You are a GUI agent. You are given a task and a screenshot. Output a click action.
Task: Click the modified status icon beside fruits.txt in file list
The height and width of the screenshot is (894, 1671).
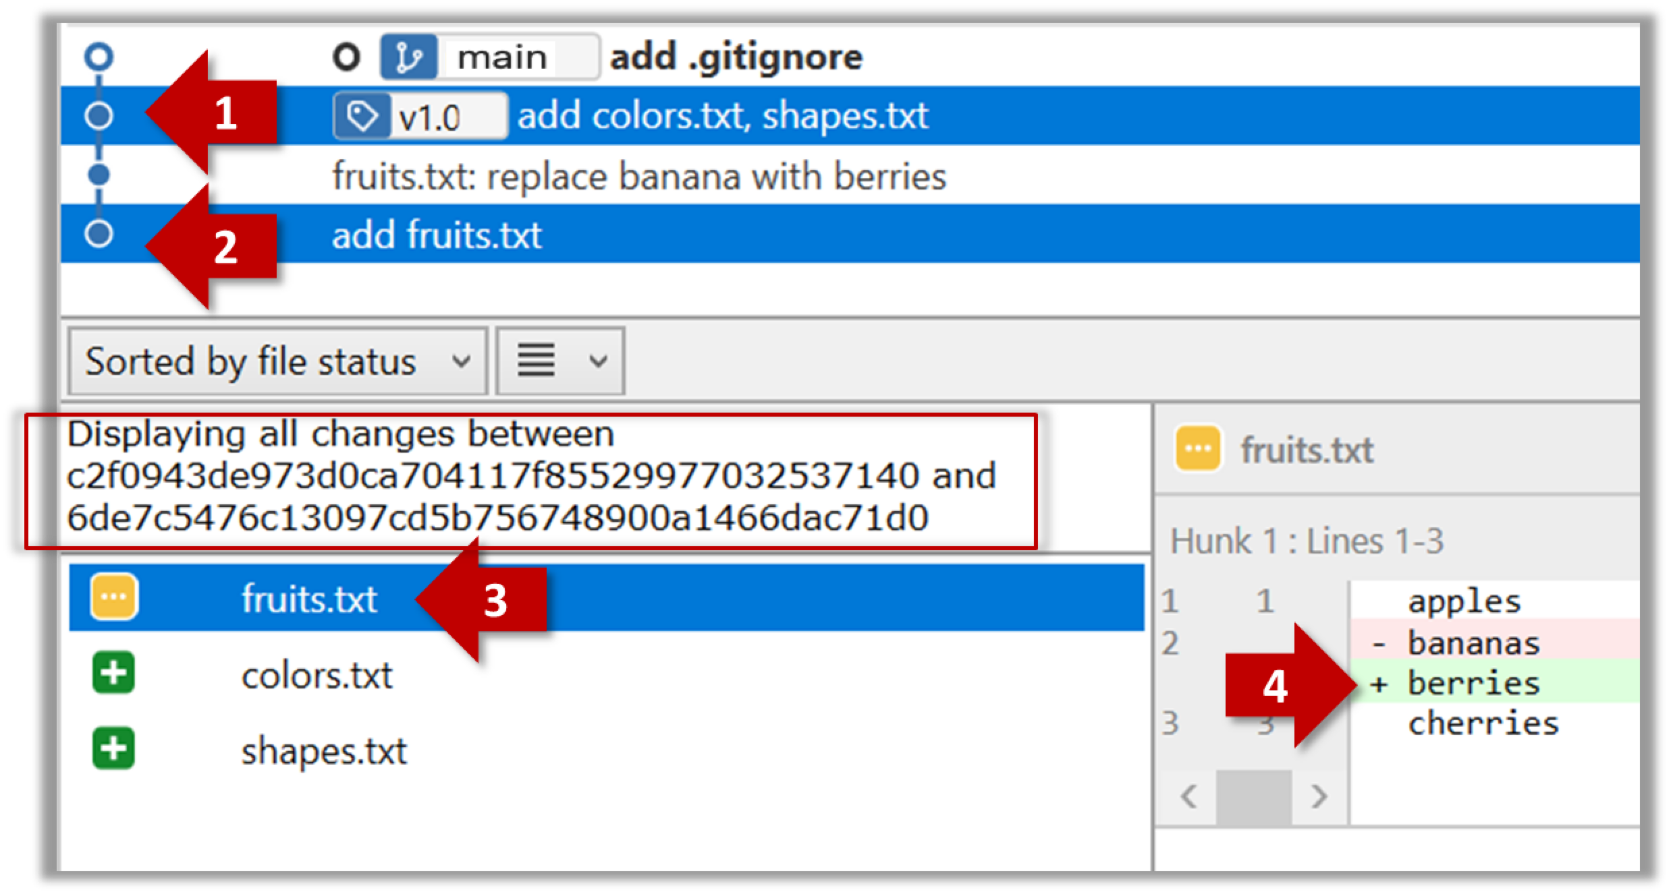pos(113,597)
